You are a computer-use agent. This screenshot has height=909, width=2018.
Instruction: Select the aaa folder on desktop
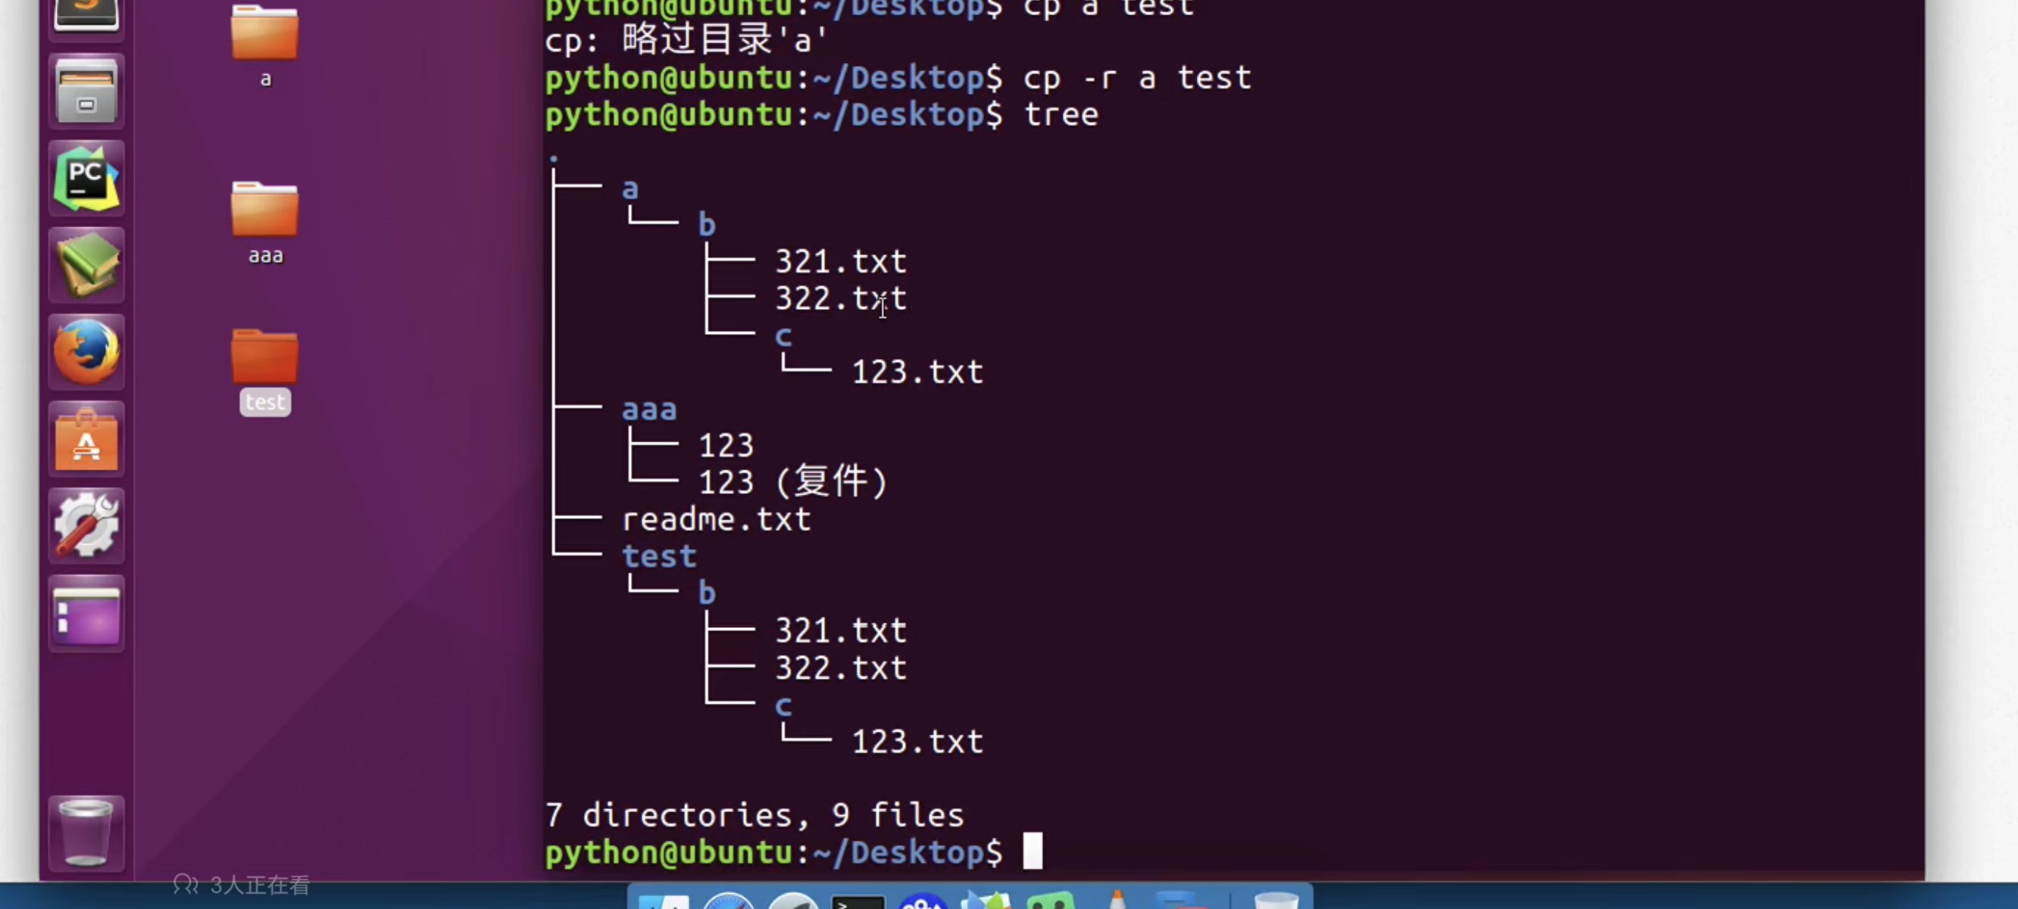tap(265, 210)
